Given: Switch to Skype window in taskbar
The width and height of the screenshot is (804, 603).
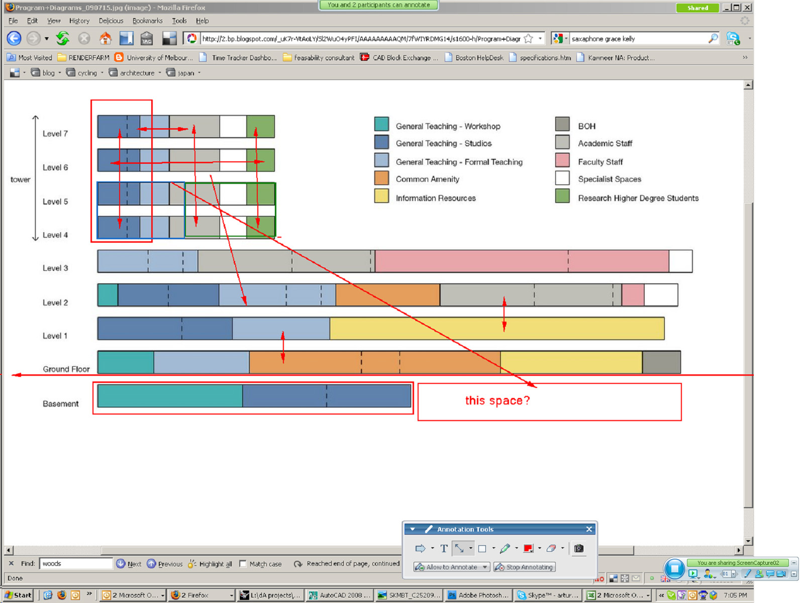Looking at the screenshot, I should pos(548,595).
